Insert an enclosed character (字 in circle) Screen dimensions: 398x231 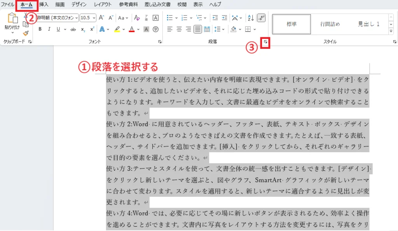click(155, 30)
